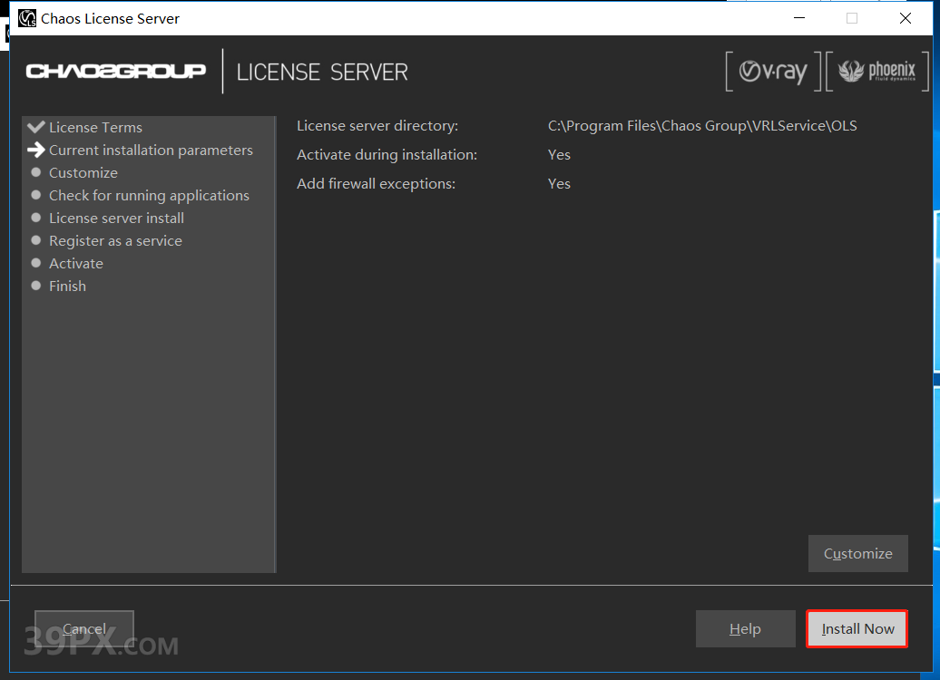Click the V-Ray logo in the header
Image resolution: width=940 pixels, height=680 pixels.
point(773,72)
